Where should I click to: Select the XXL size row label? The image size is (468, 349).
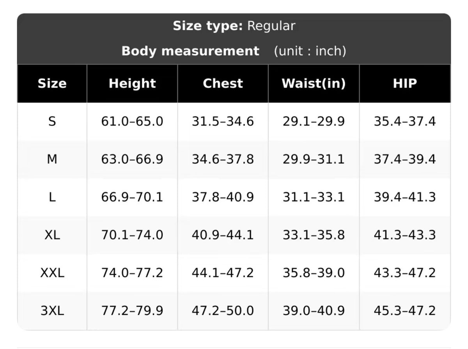pos(52,273)
